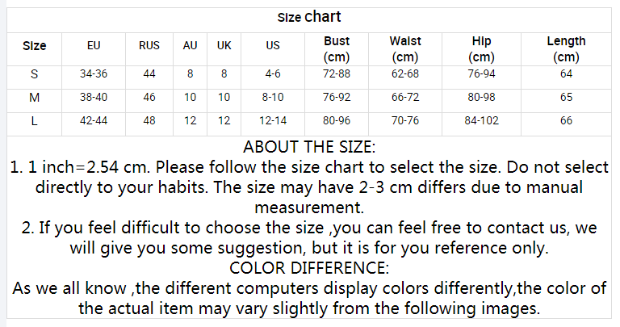Select the L size row label
This screenshot has width=620, height=327.
(x=35, y=120)
